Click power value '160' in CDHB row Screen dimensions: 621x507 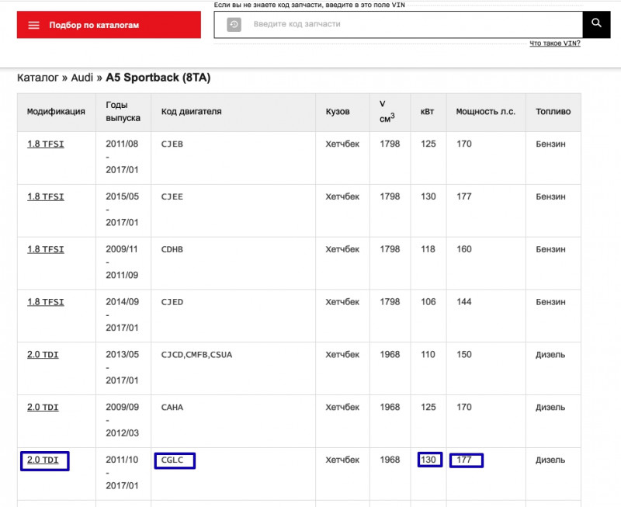click(463, 249)
